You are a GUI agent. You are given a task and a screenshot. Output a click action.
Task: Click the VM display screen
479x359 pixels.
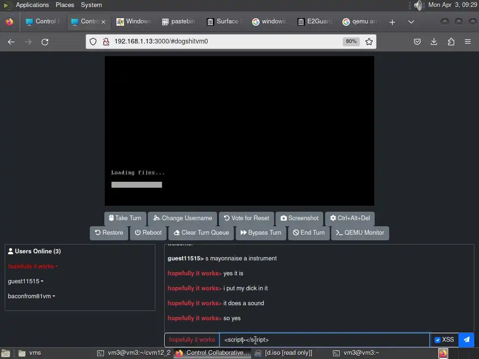(x=239, y=131)
